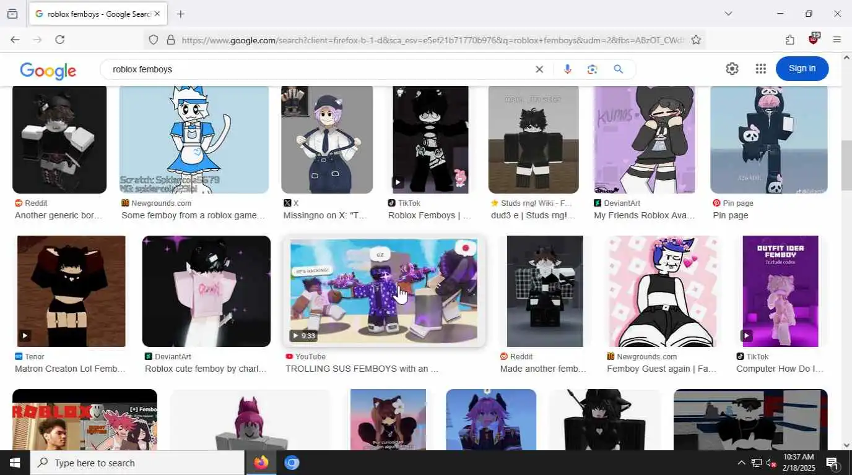Close the roblox femboys Google Search tab
Screen dimensions: 852x475
coord(157,14)
